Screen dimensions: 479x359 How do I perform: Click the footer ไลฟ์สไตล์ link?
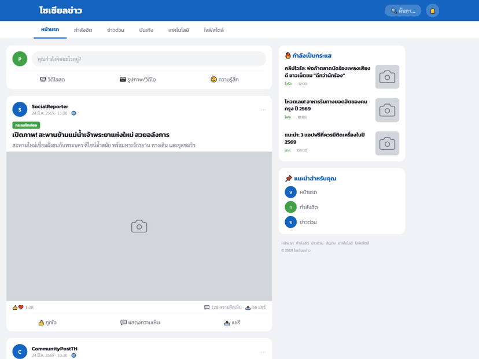[362, 243]
